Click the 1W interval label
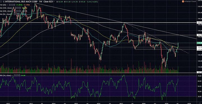This screenshot has width=202, height=104. (x=40, y=2)
